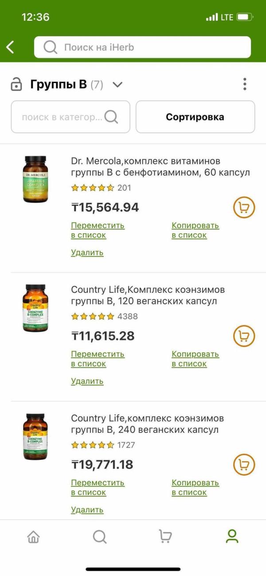Screen dimensions: 266x576
Task: Open the three-dot options menu
Action: (245, 84)
